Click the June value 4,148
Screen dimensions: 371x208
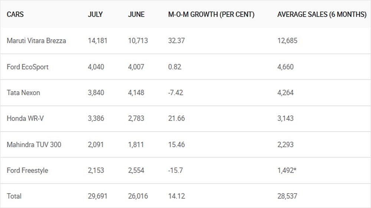[x=136, y=93]
